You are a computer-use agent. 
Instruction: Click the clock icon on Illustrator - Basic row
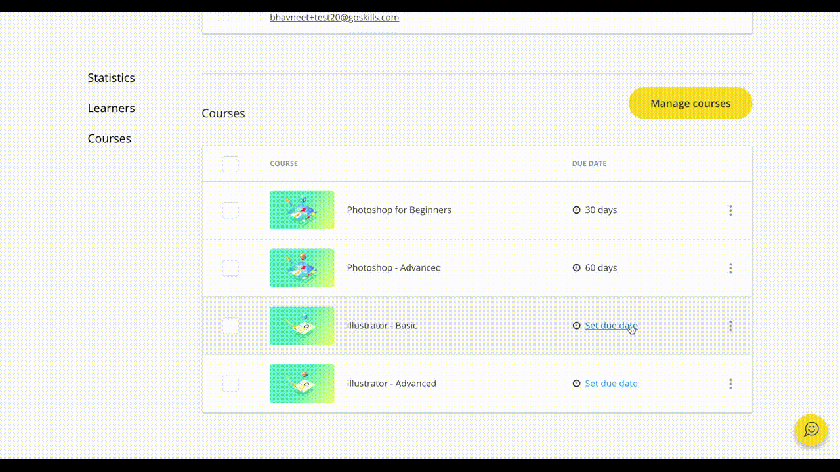(576, 325)
